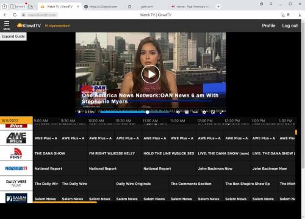Reload the current page
This screenshot has height=219, width=305.
15,15
